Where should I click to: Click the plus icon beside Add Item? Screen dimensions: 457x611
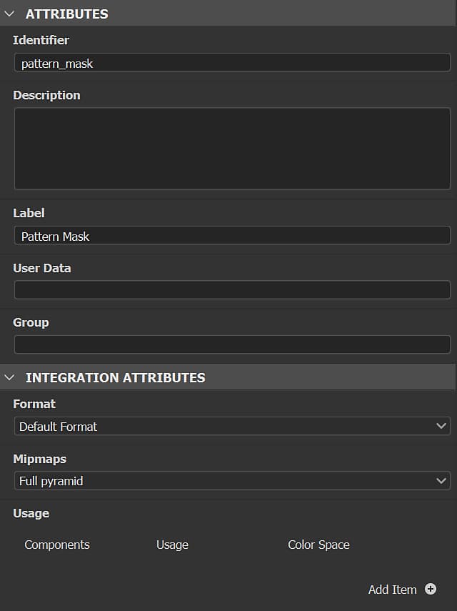[x=431, y=589]
